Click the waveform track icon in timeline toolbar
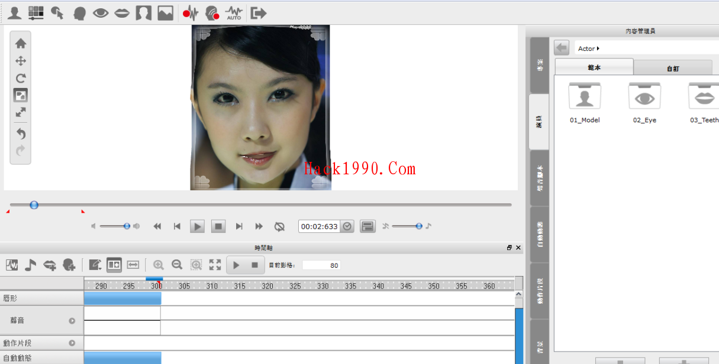The image size is (719, 364). (12, 265)
